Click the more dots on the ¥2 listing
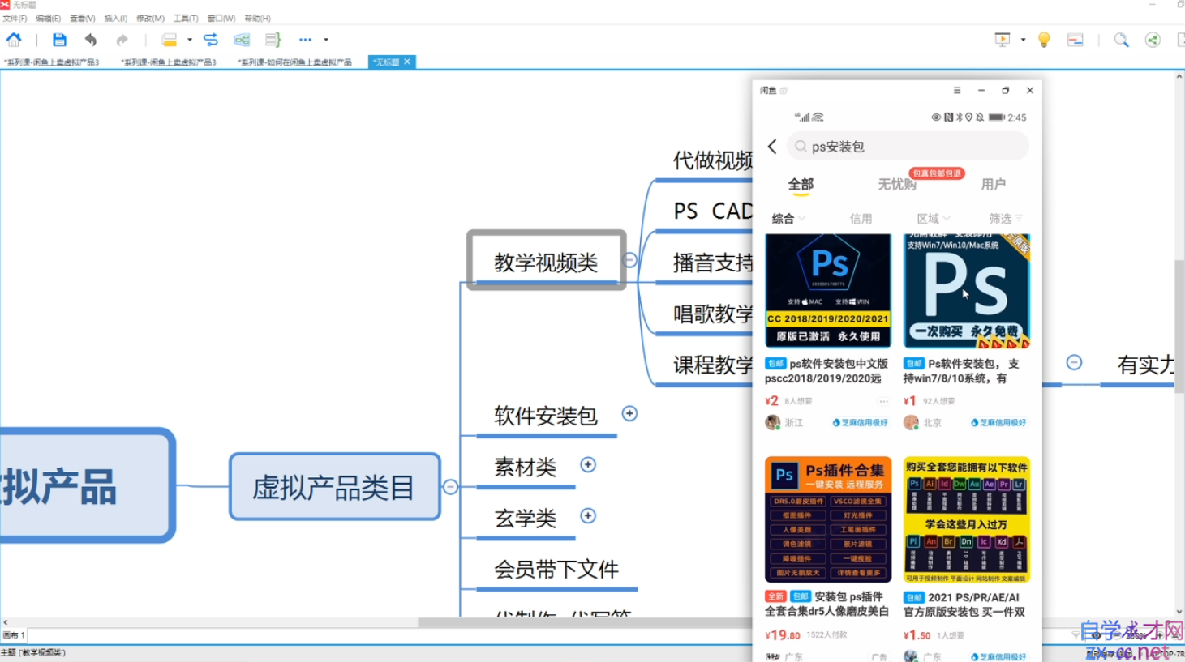This screenshot has width=1185, height=662. pos(883,401)
